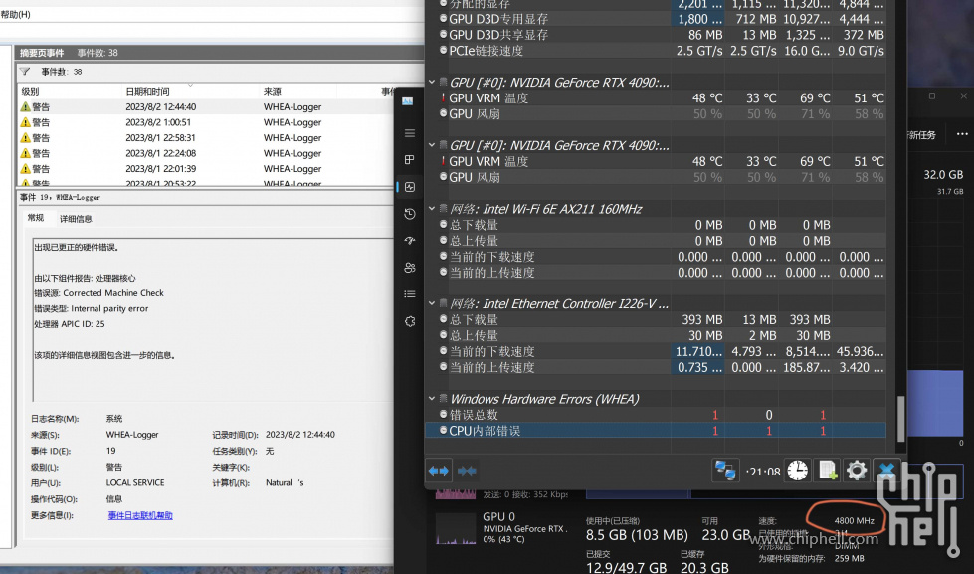Click 4800 MHz speed value in Task Manager
The height and width of the screenshot is (574, 974).
(854, 520)
